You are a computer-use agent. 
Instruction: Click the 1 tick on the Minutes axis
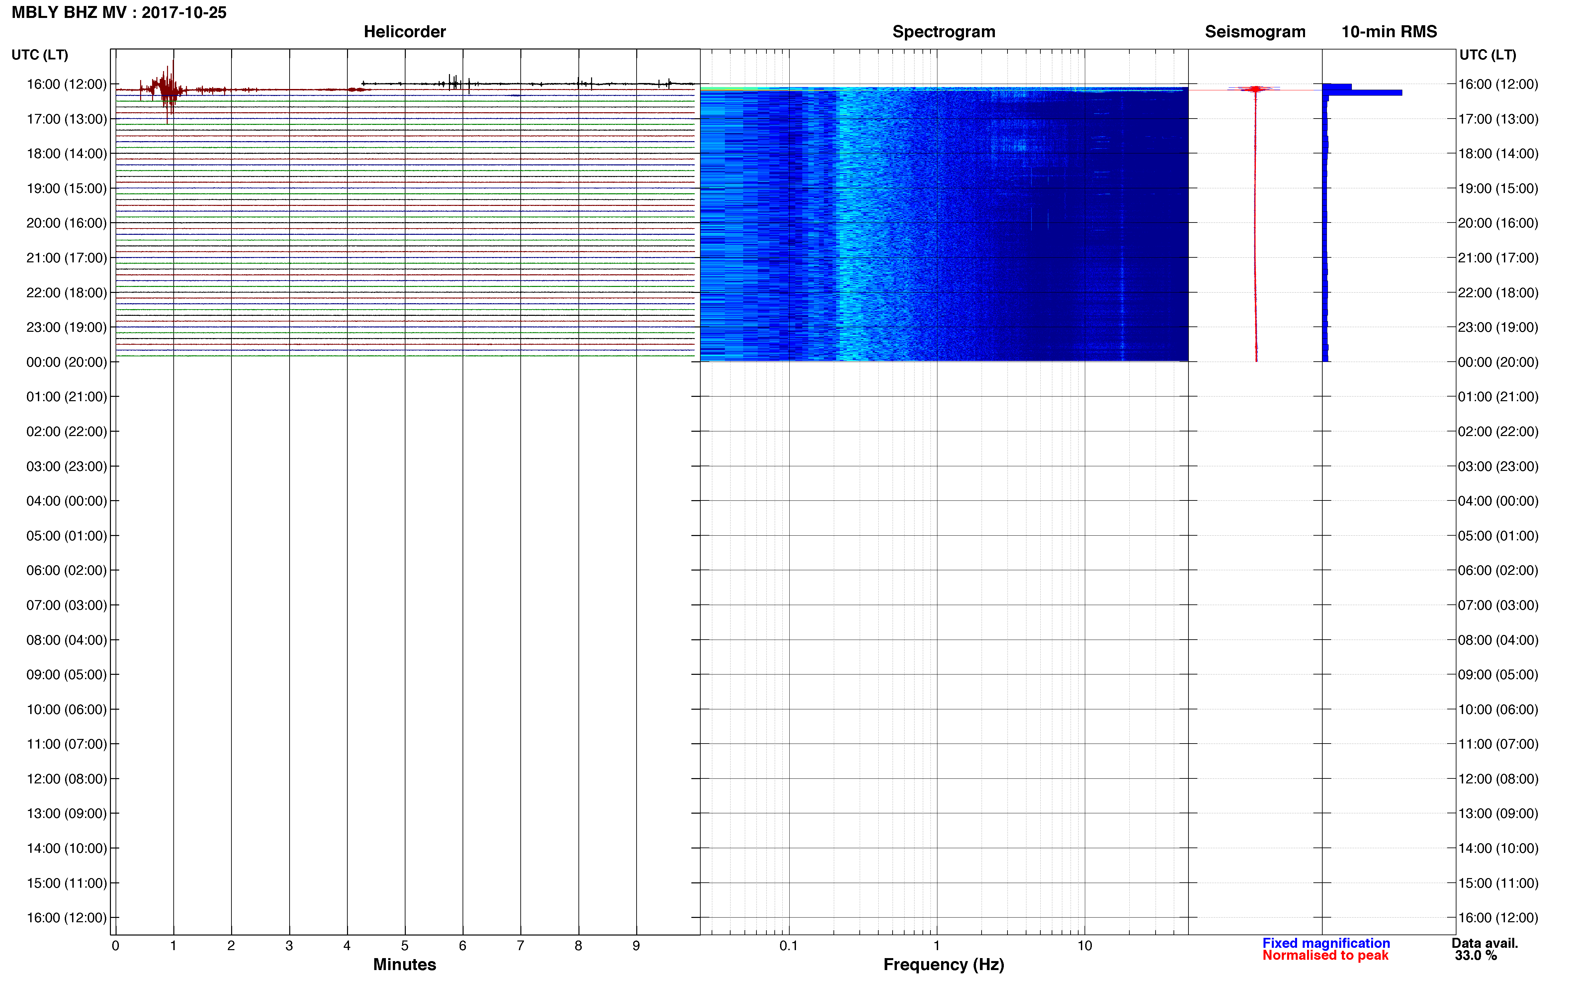(x=173, y=946)
